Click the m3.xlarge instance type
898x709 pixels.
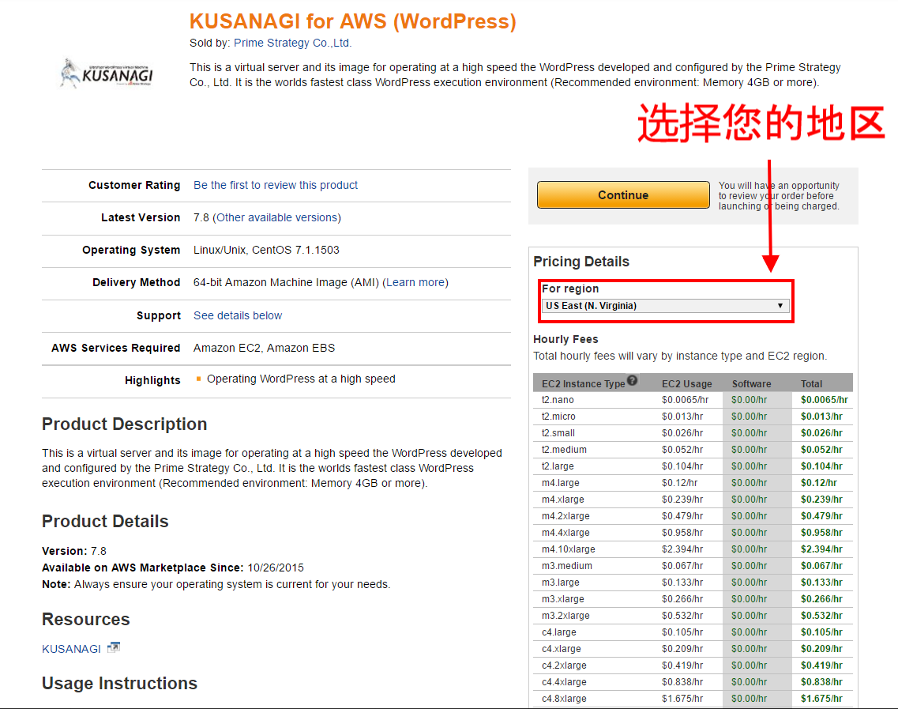[x=563, y=599]
